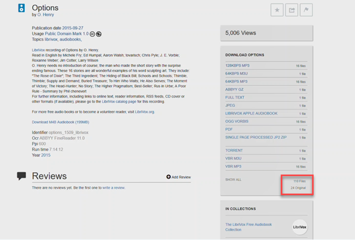Visit the LibriVox.org link

tap(144, 112)
